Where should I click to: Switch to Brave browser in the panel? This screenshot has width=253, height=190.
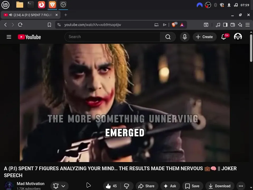pos(52,5)
